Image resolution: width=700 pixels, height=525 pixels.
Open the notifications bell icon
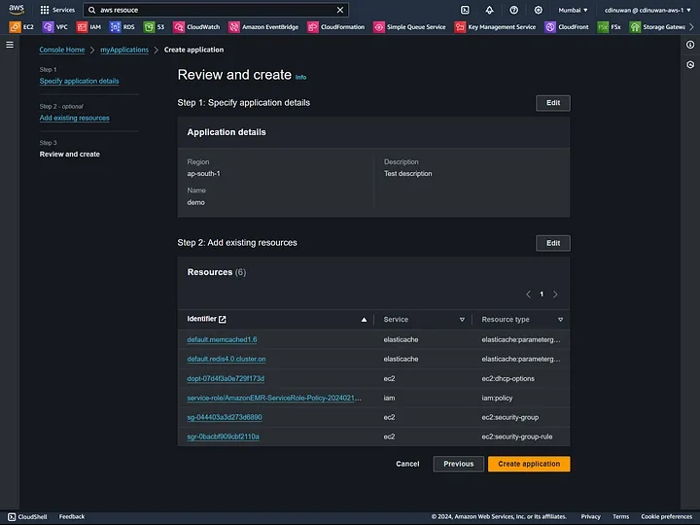(x=489, y=10)
